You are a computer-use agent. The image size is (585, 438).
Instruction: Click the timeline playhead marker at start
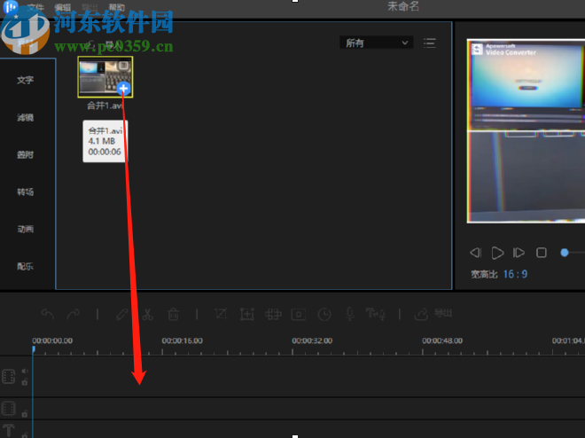coord(34,349)
